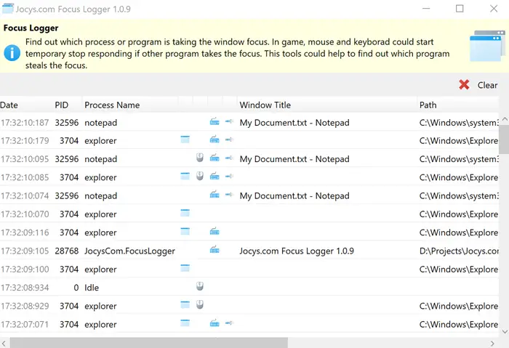Click keyboard icon in 17:32:10:179 explorer row
This screenshot has height=348, width=509.
click(215, 139)
